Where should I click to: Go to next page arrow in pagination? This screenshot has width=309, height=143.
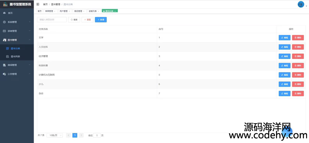(x=81, y=135)
